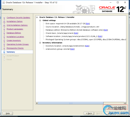The width and height of the screenshot is (130, 117).
Task: Collapse the Inventory information tree node
Action: point(40,43)
